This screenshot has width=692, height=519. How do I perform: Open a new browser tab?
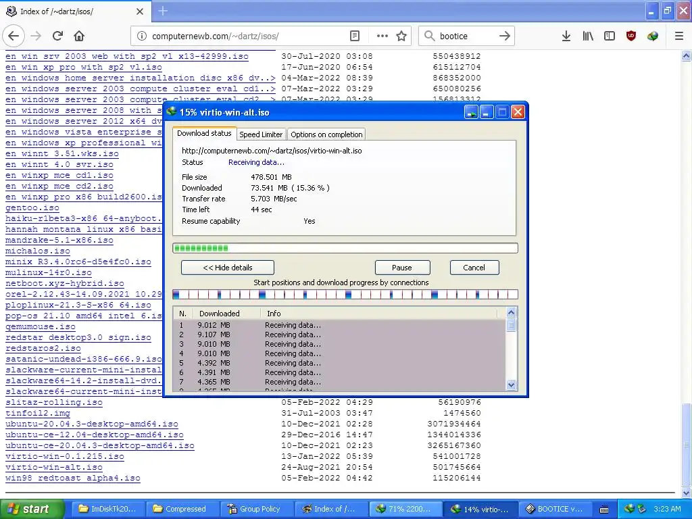tap(163, 11)
